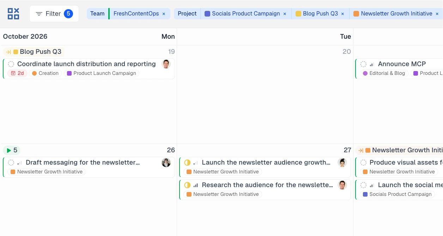
Task: Click the 2d overdue badge
Action: click(x=17, y=73)
